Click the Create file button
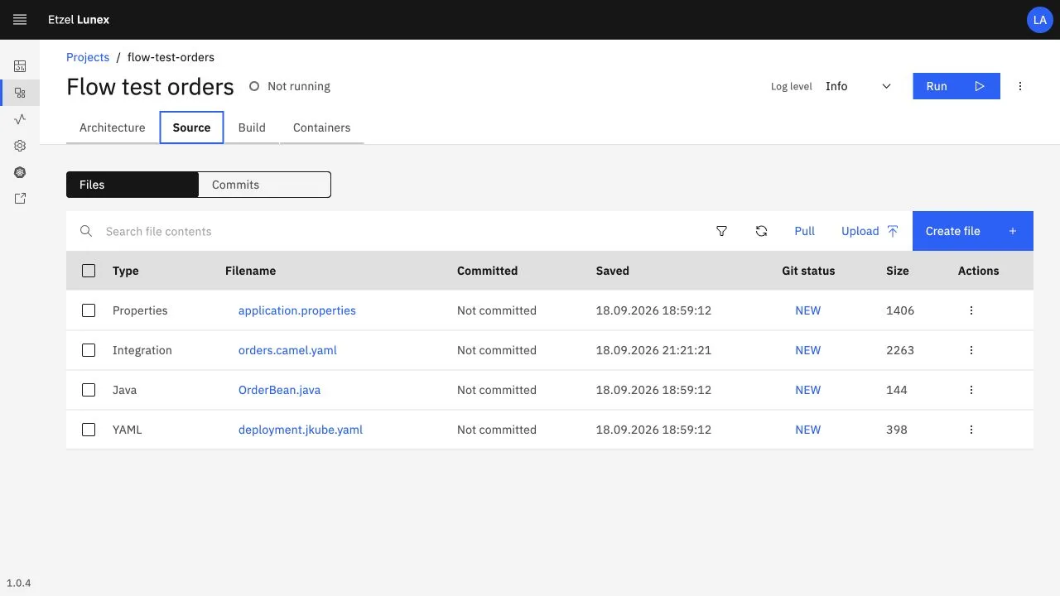Screen dimensions: 1060x596 coord(973,231)
